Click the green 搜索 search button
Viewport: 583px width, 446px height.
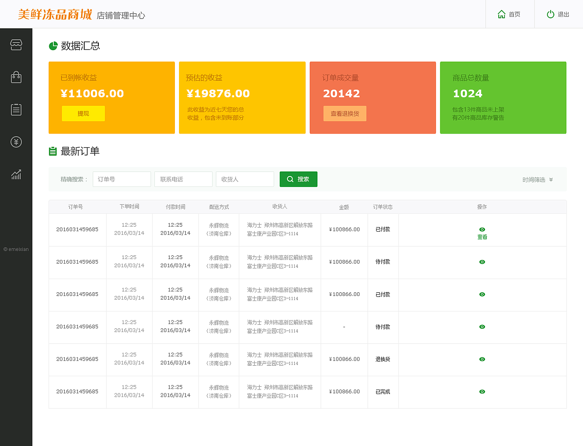298,179
